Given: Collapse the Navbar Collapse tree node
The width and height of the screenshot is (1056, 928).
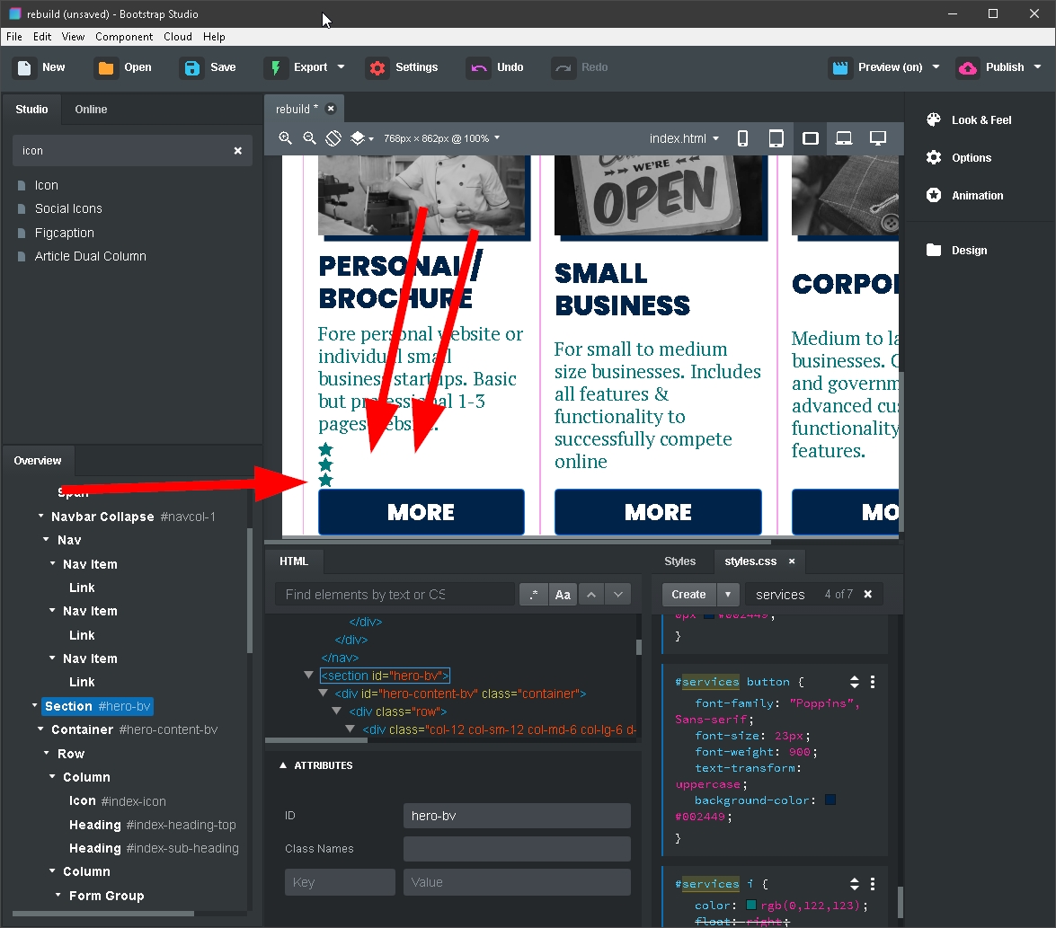Looking at the screenshot, I should [x=41, y=517].
